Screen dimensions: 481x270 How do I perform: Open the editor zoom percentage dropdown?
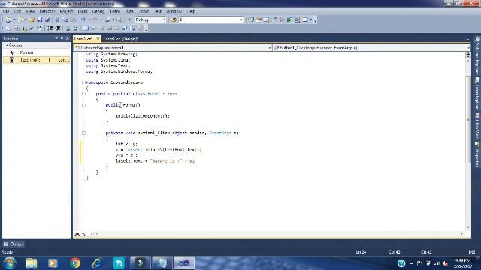pyautogui.click(x=92, y=234)
